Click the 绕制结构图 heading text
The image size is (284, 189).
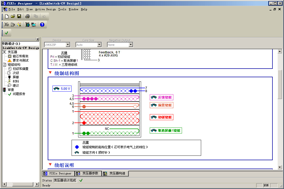pos(67,73)
